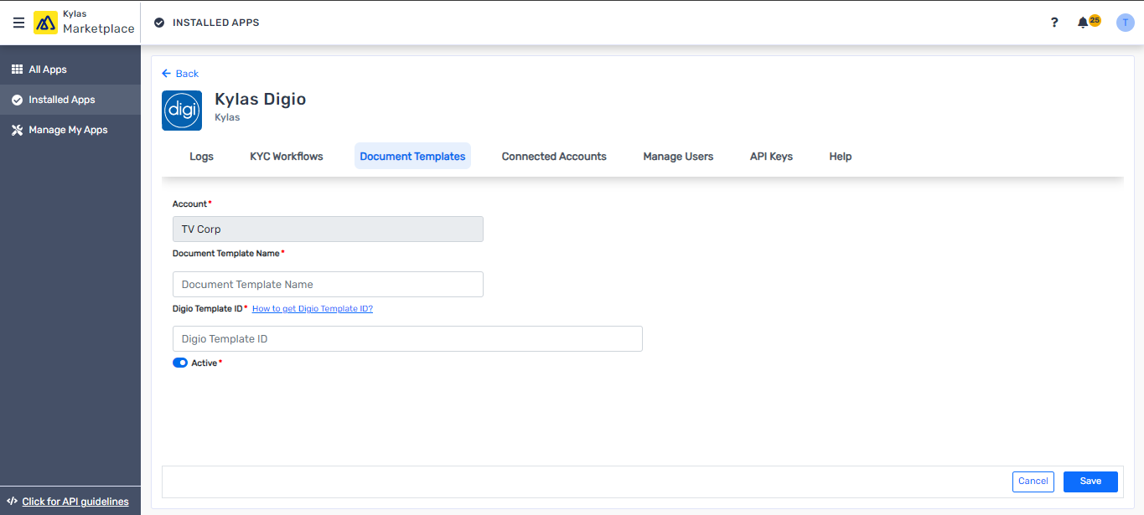This screenshot has width=1144, height=515.
Task: Click the Document Template Name input field
Action: tap(327, 284)
